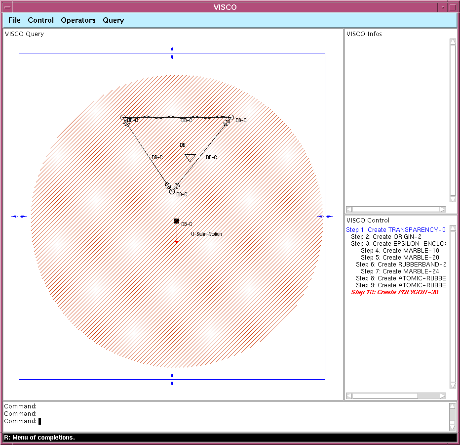Open the File menu
The height and width of the screenshot is (445, 460).
14,20
